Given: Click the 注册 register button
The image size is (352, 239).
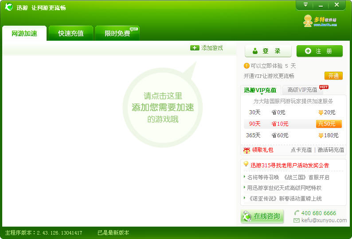Looking at the screenshot, I should click(x=320, y=51).
